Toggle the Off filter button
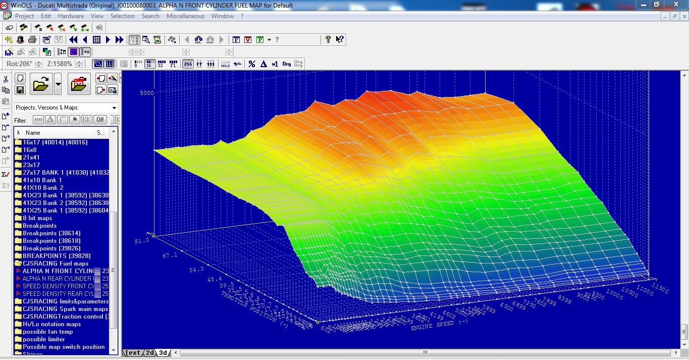689x360 pixels. pyautogui.click(x=100, y=120)
